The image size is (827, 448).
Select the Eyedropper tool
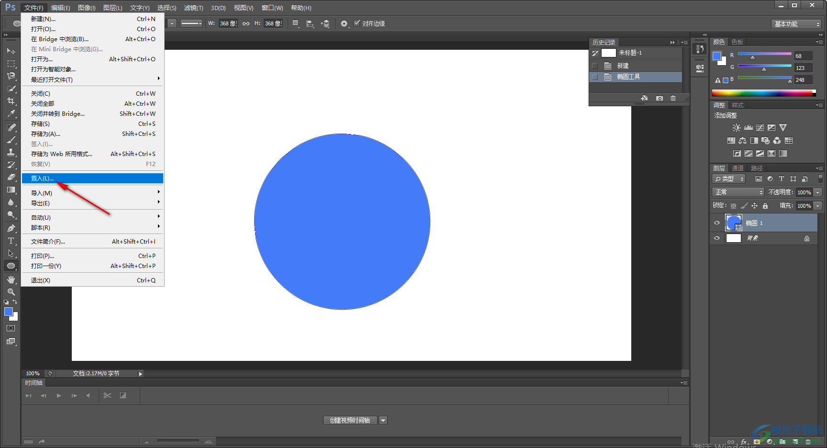[11, 113]
